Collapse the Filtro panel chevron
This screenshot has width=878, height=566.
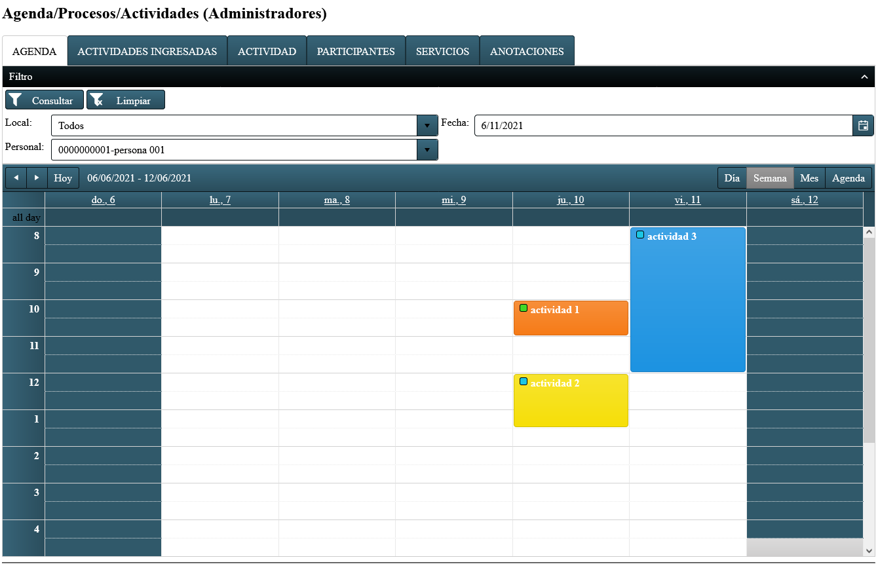(864, 77)
